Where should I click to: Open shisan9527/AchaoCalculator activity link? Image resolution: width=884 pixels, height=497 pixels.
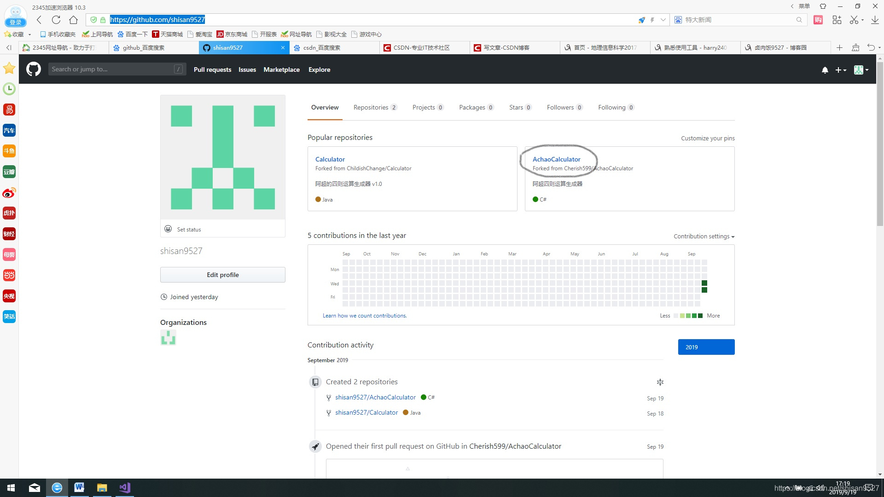(375, 397)
